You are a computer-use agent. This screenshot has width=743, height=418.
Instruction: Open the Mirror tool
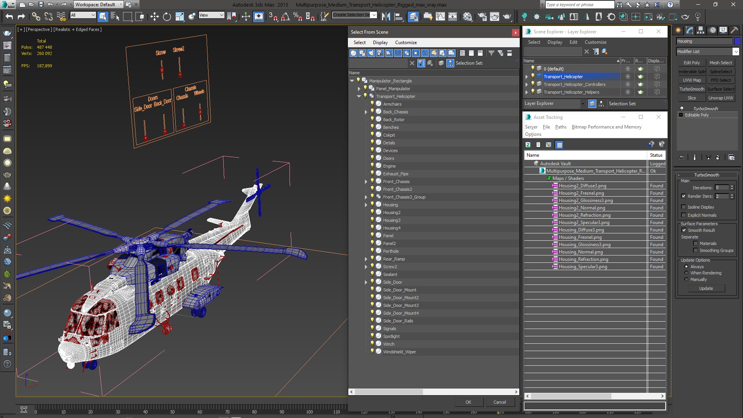pos(386,16)
